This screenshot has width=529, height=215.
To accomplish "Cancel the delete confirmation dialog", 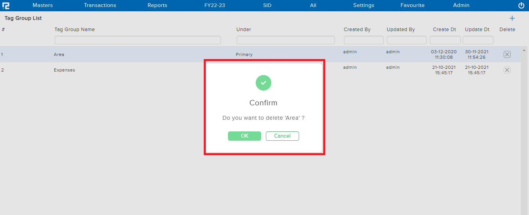I will pos(282,136).
